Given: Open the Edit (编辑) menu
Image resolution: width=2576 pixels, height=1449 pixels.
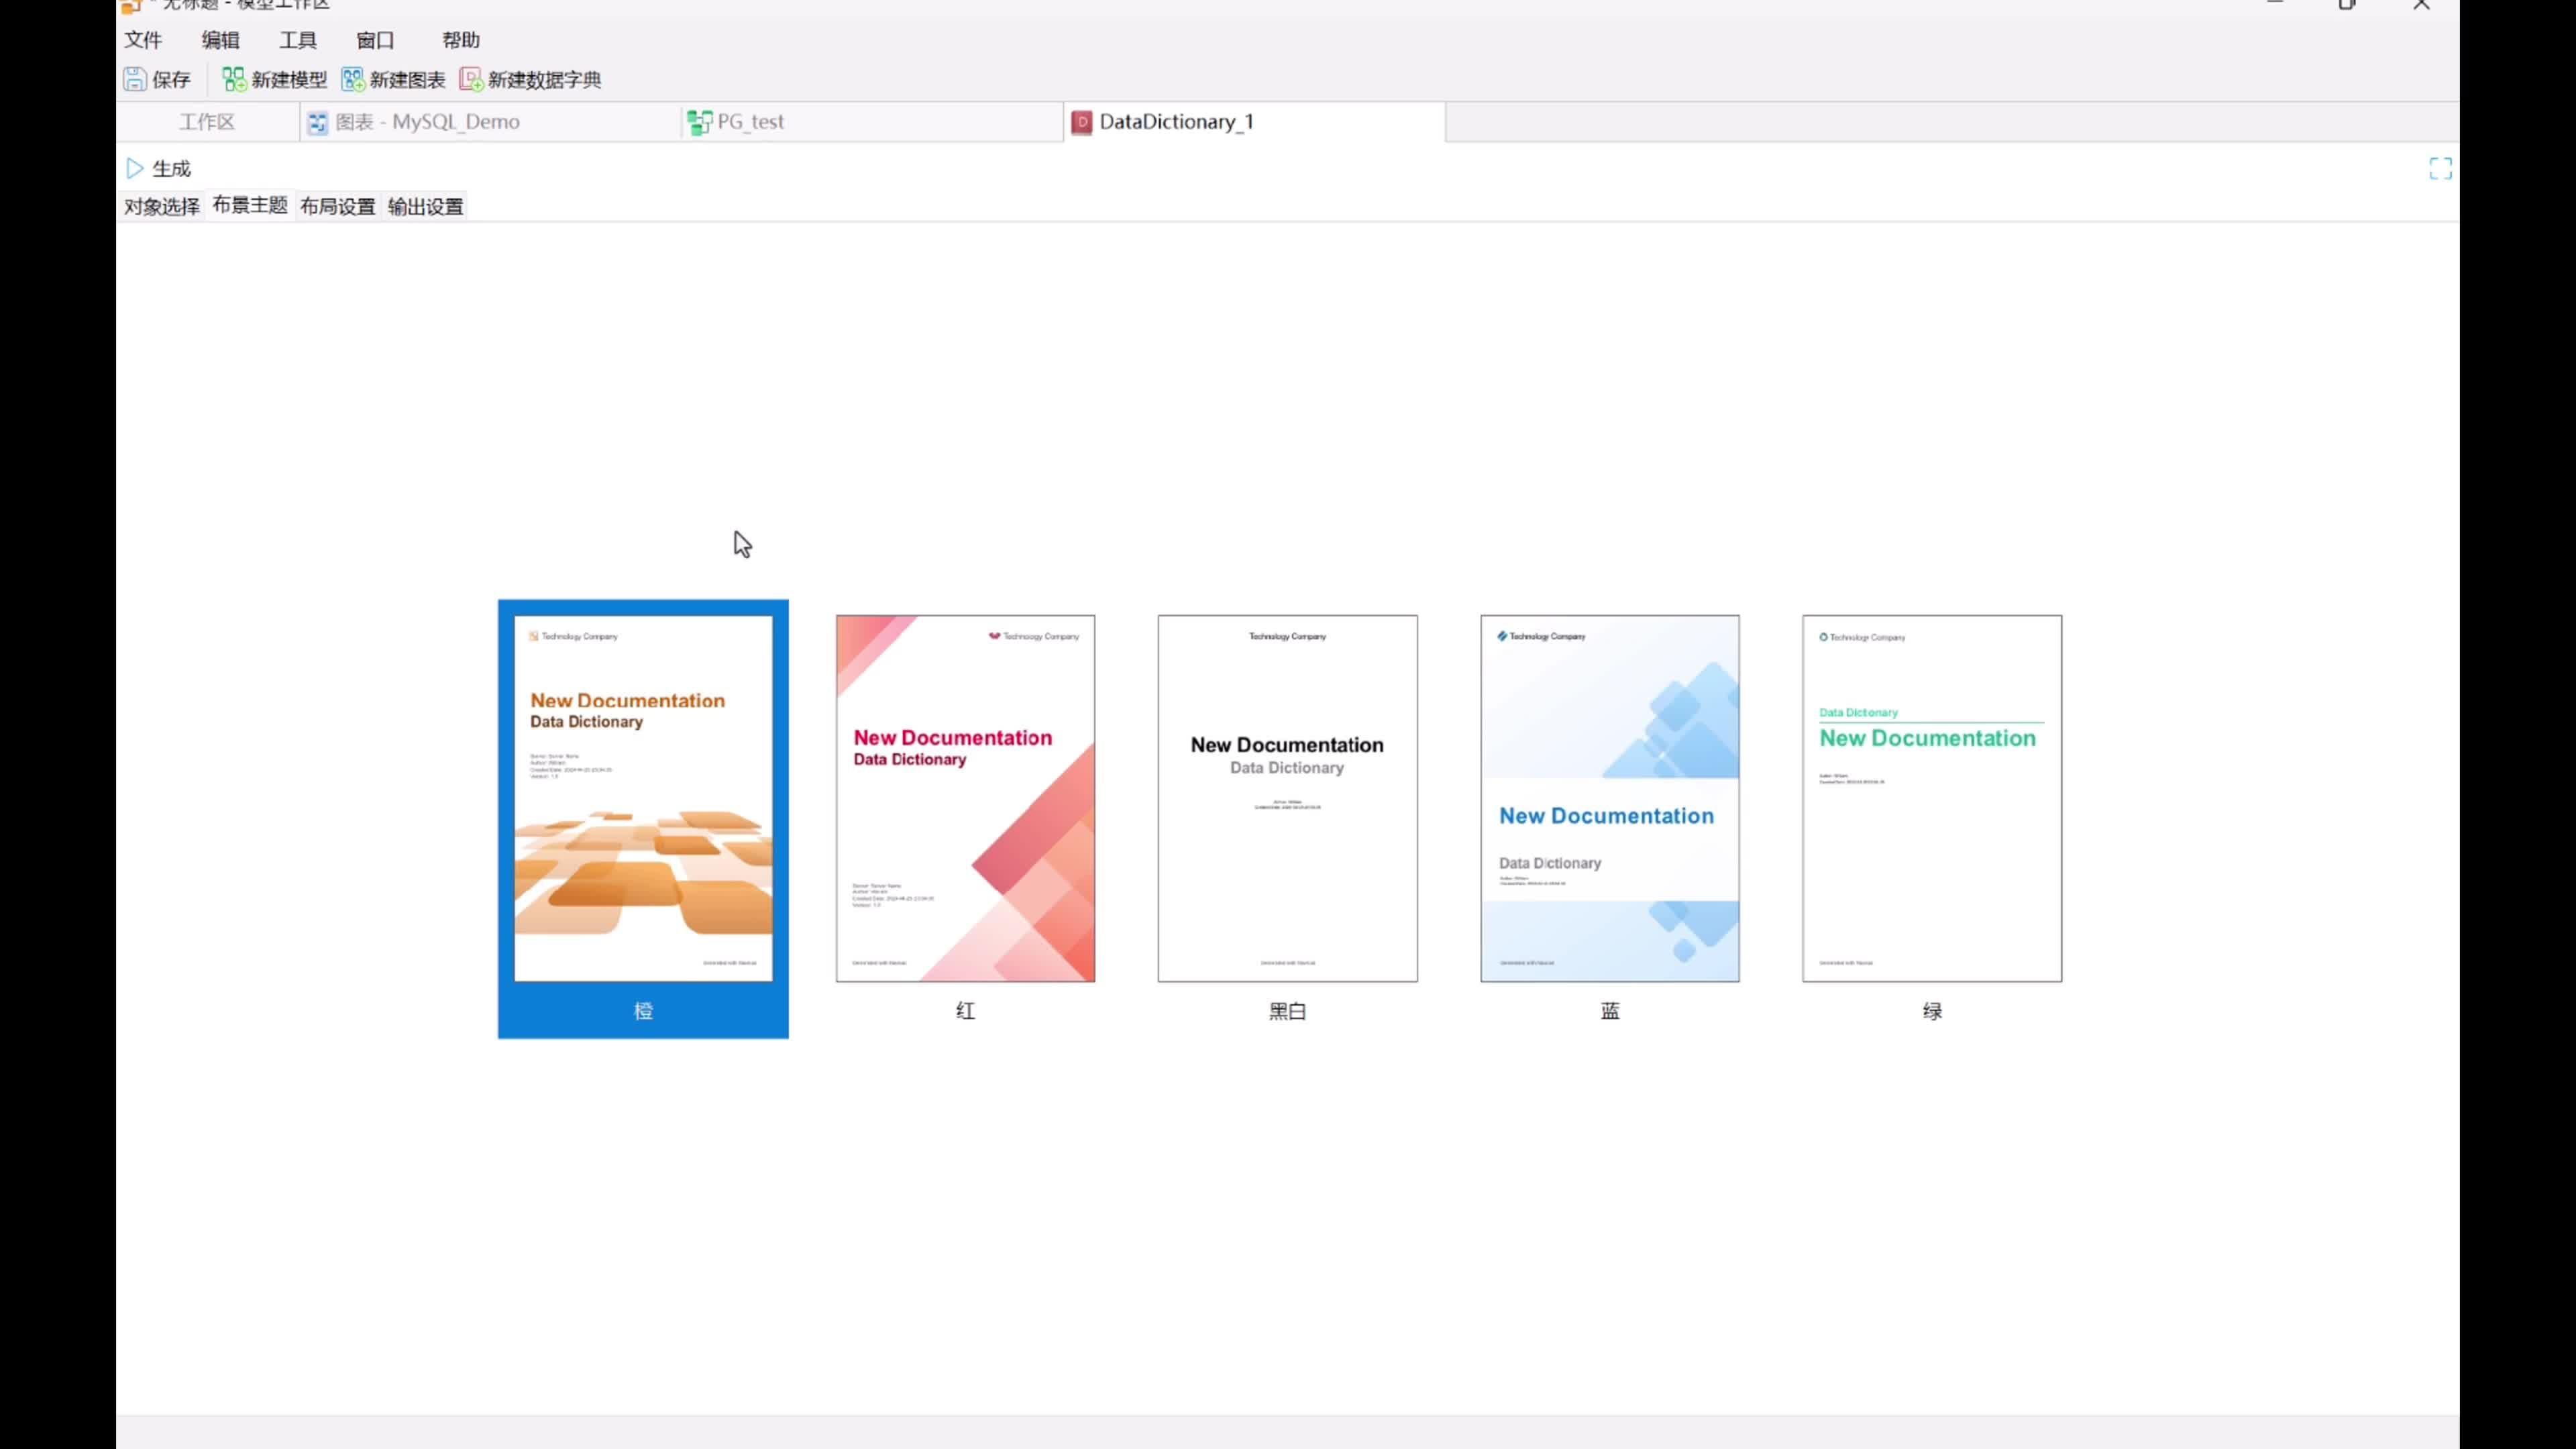Looking at the screenshot, I should 220,40.
